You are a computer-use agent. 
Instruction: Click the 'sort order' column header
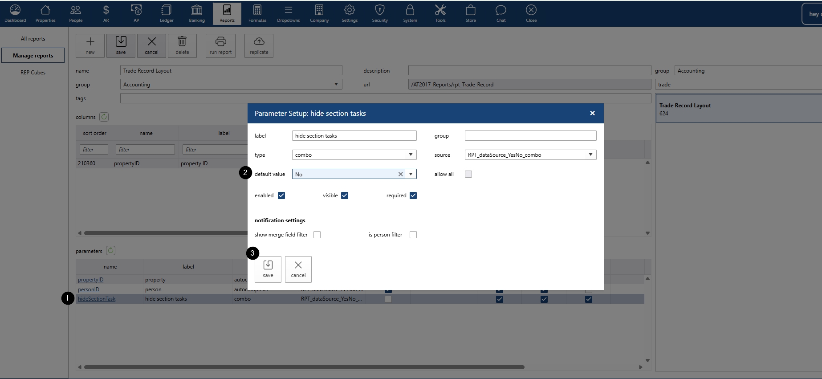point(94,133)
